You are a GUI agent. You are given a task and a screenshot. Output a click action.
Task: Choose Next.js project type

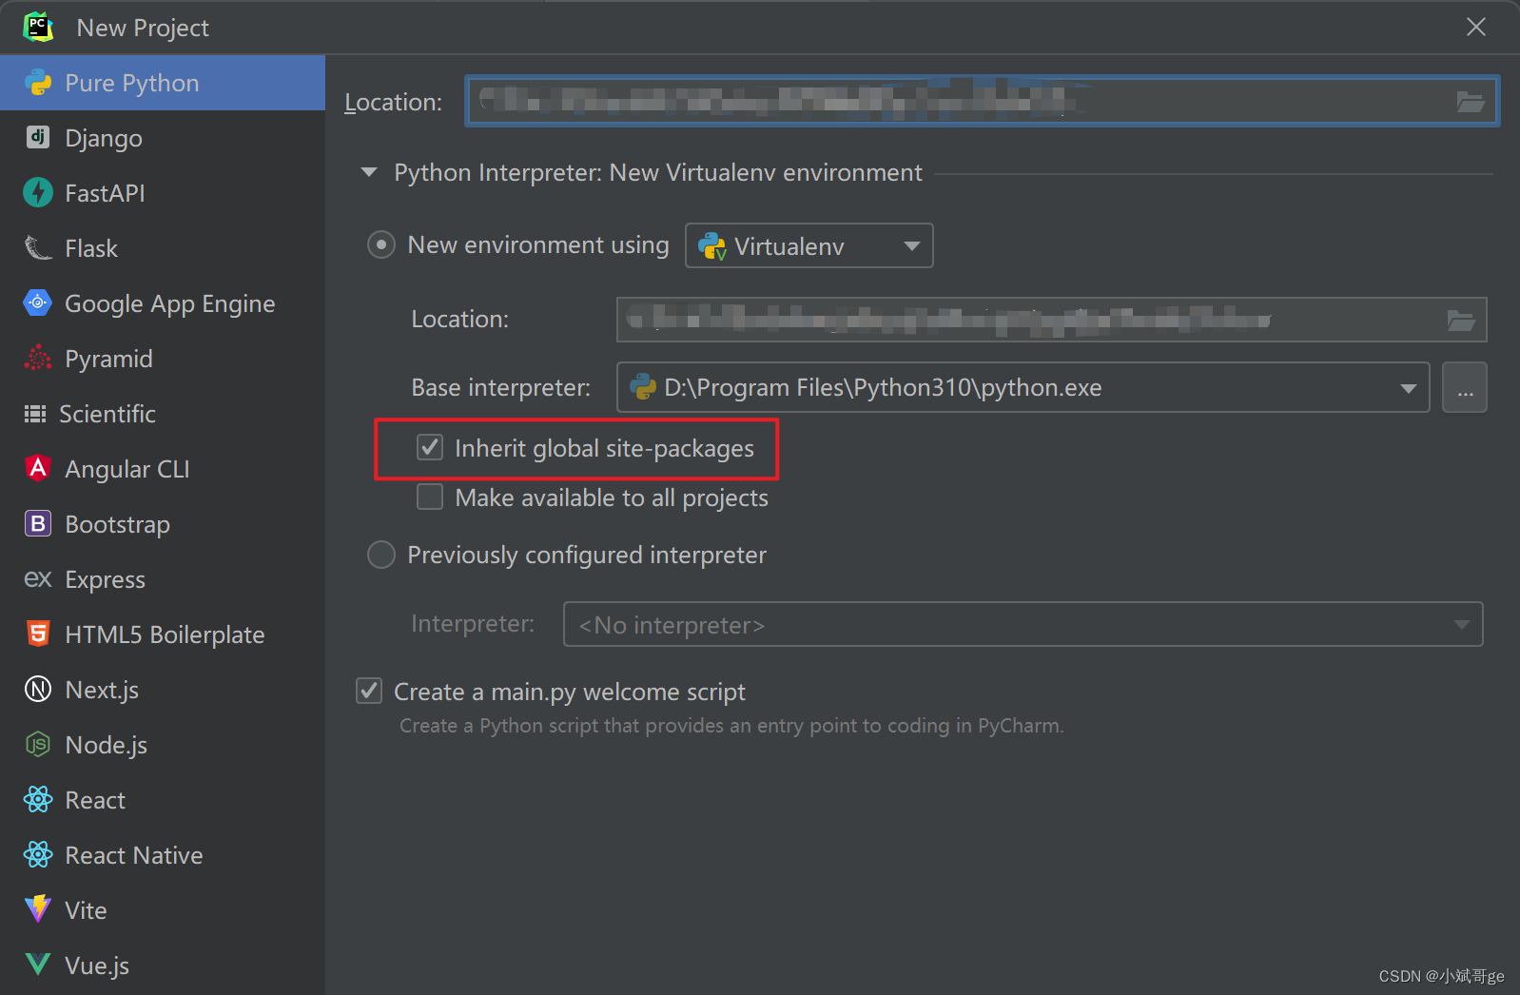click(163, 690)
